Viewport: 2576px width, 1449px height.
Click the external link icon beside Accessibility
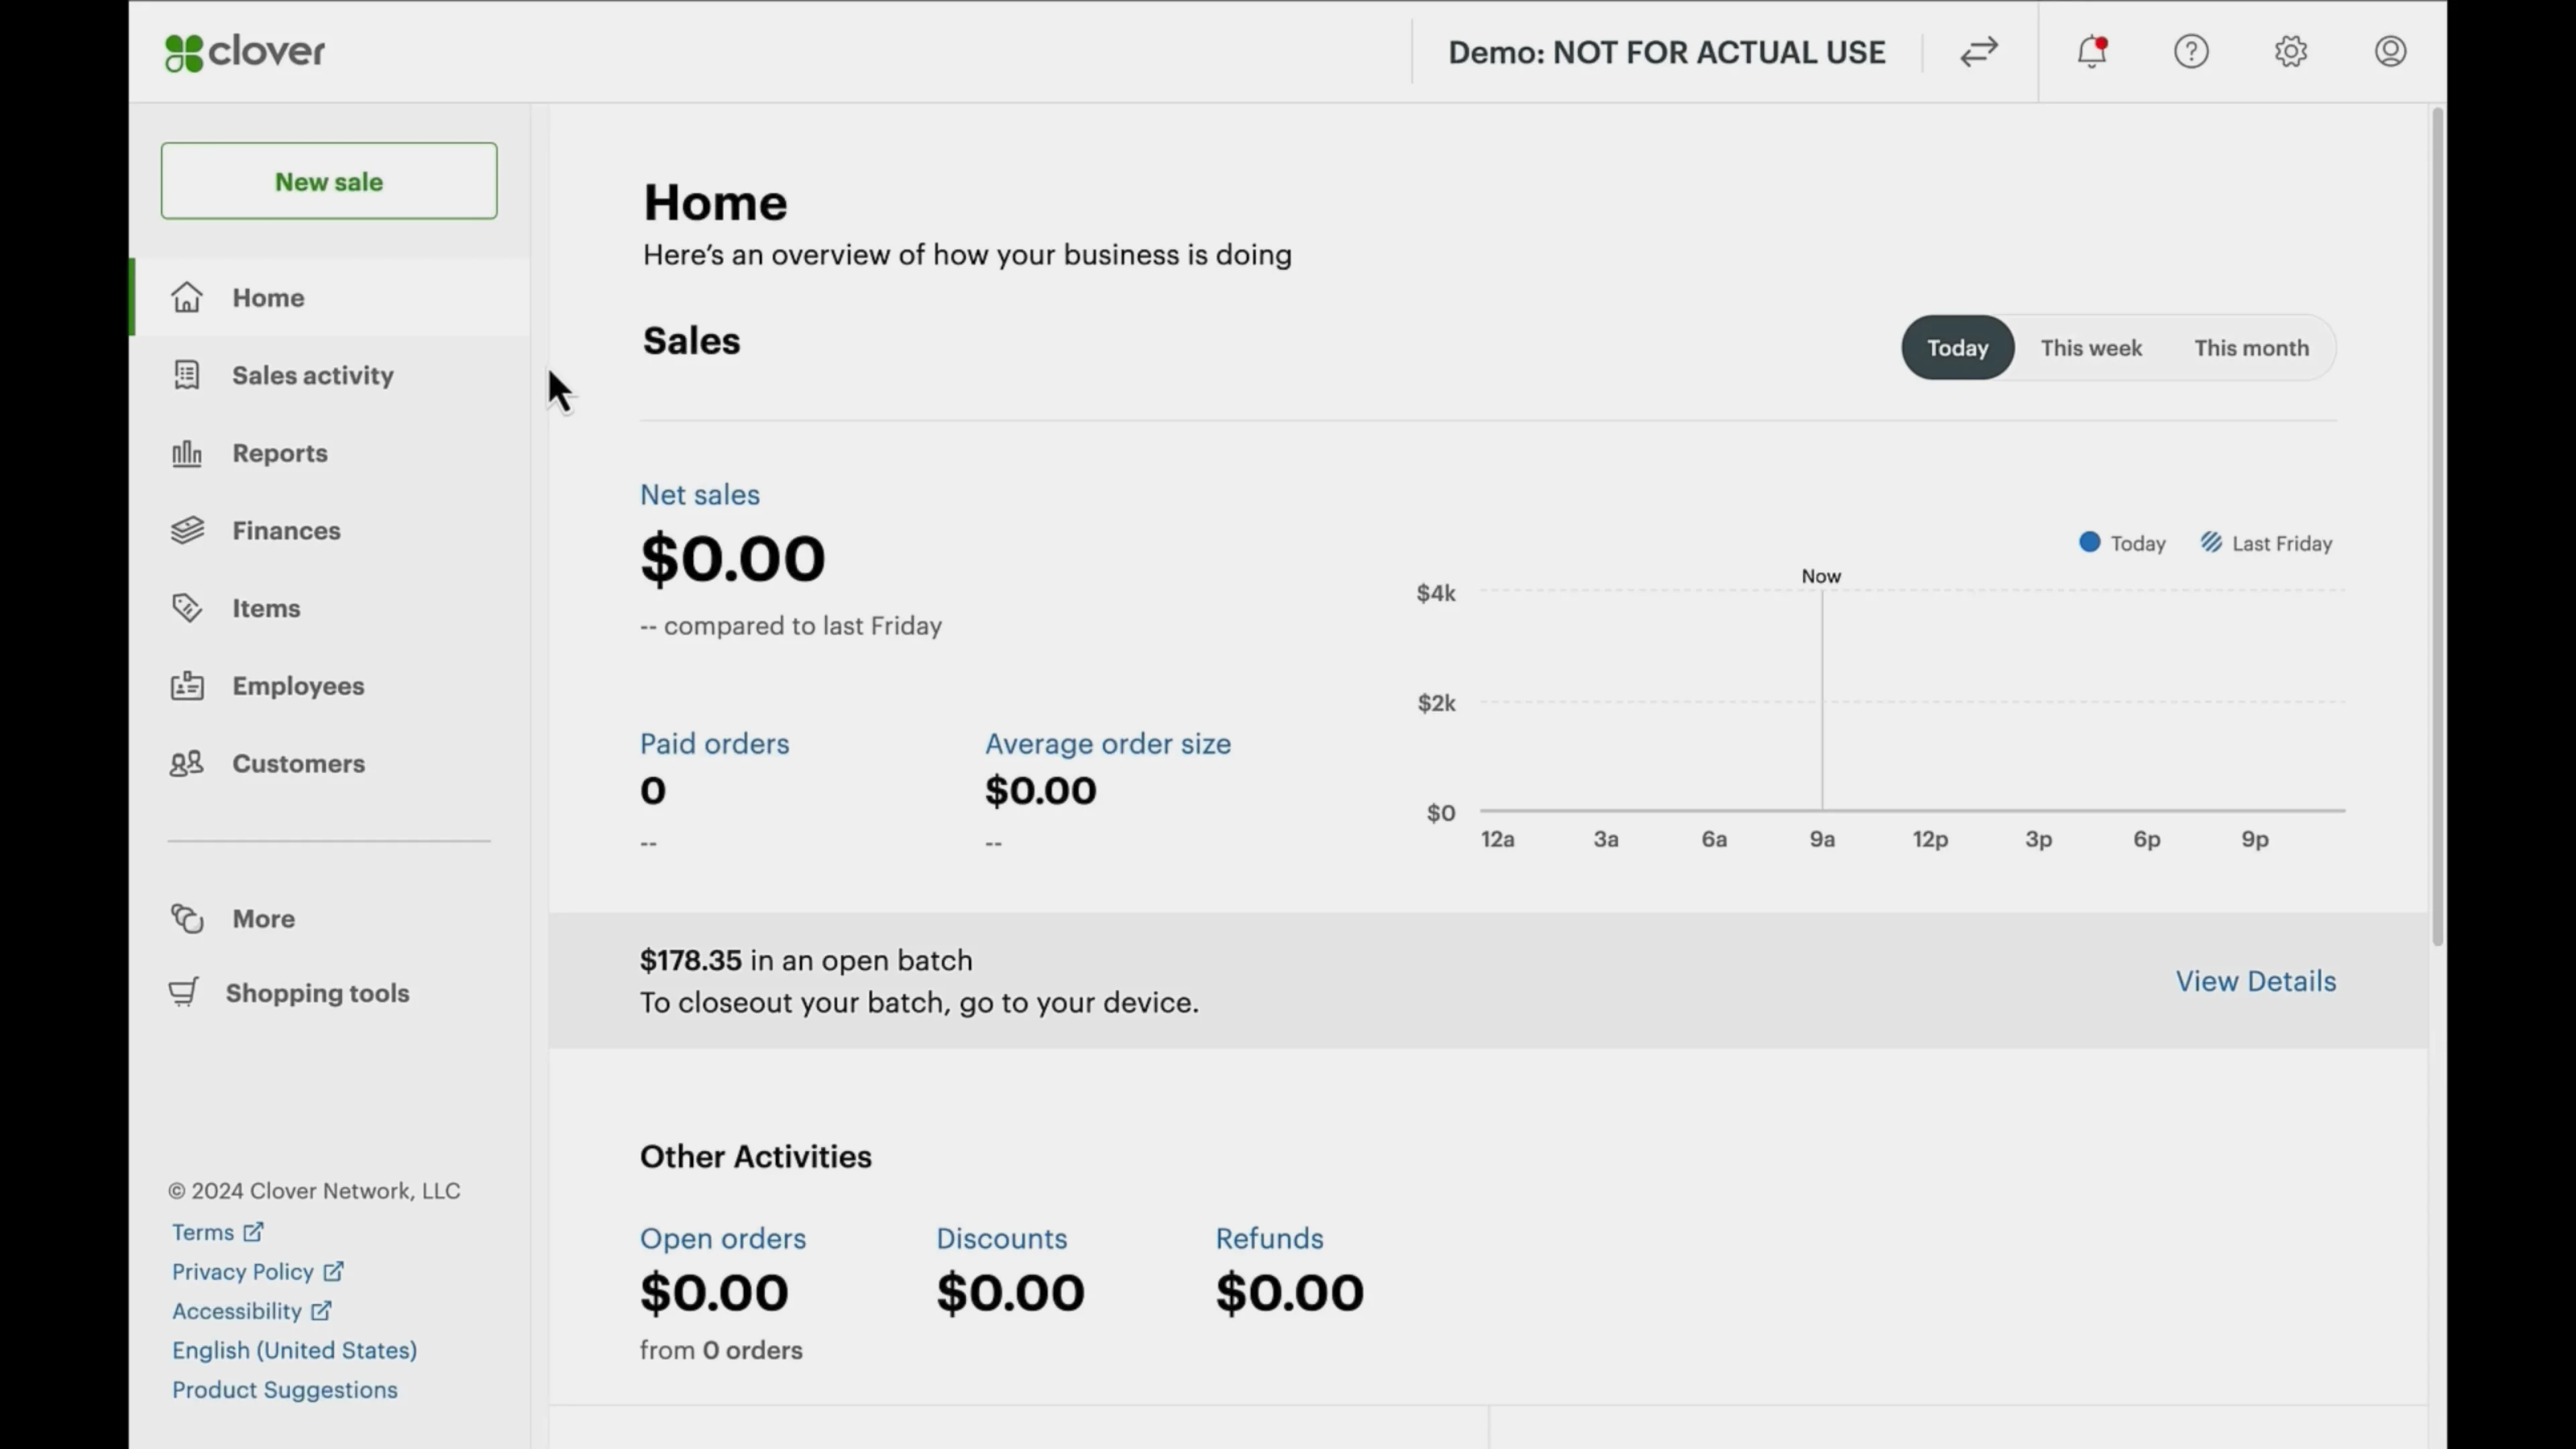click(321, 1310)
